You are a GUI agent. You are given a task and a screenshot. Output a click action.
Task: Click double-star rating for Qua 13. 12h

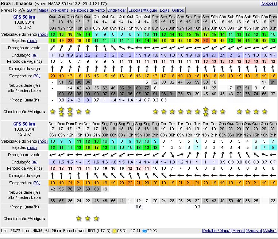61,112
